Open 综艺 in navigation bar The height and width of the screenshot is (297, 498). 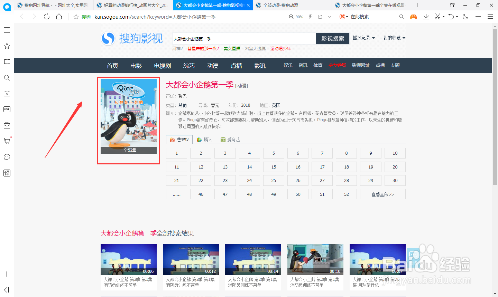(189, 66)
